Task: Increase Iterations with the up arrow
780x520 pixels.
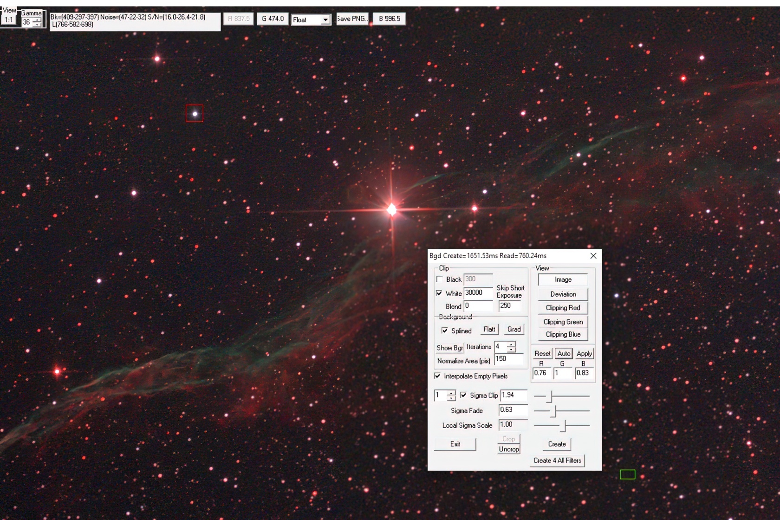Action: click(x=511, y=344)
